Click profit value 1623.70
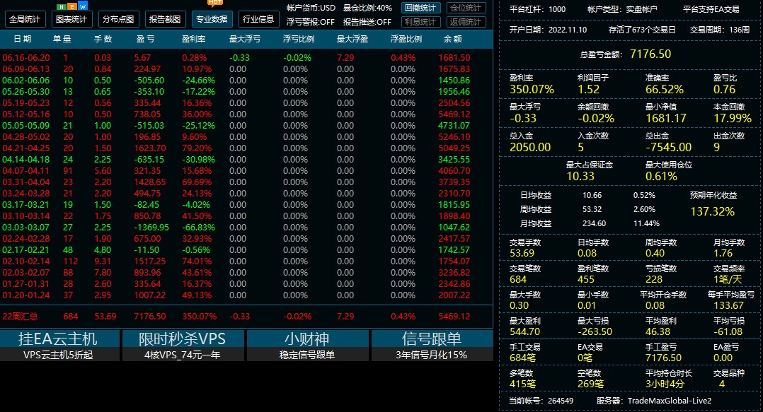The height and width of the screenshot is (412, 763). click(x=150, y=148)
